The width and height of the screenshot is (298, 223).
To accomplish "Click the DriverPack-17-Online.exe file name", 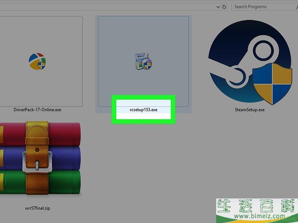I will pos(37,109).
